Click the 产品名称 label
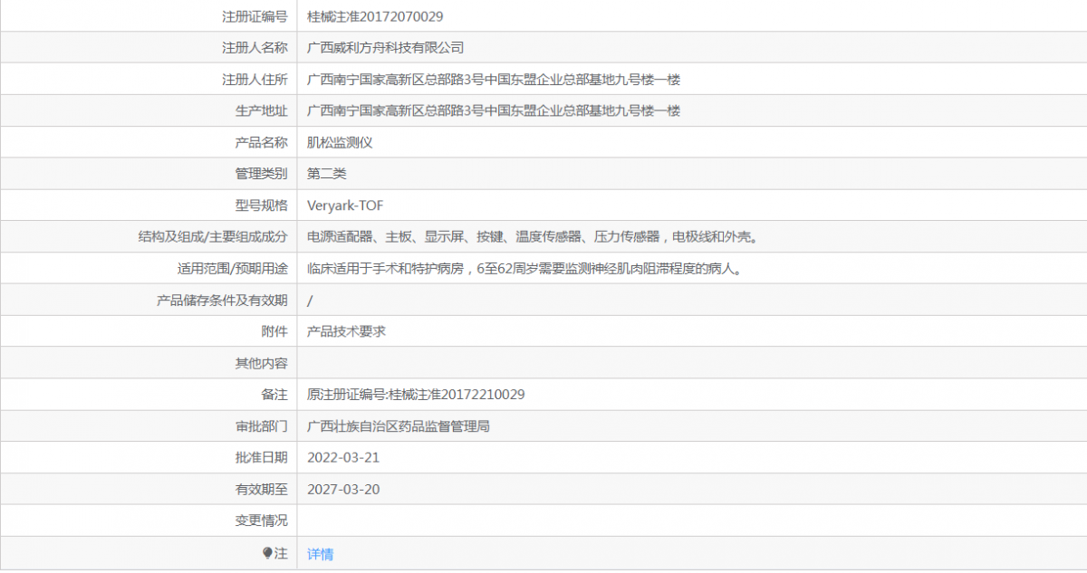Screen dimensions: 1087x573 (x=261, y=142)
